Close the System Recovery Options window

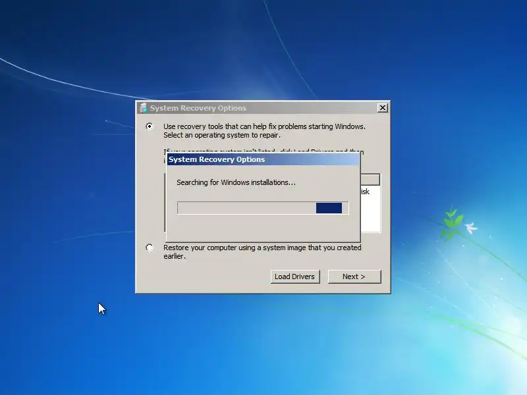tap(383, 108)
